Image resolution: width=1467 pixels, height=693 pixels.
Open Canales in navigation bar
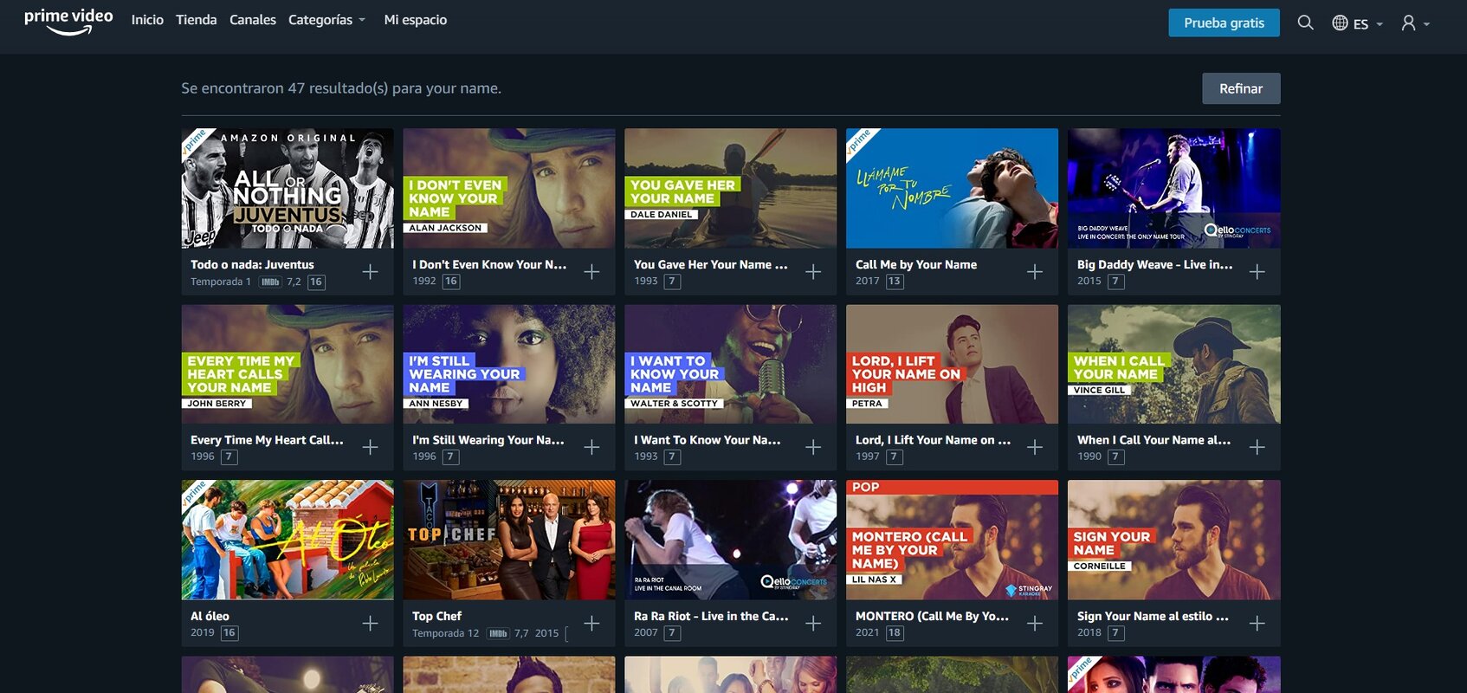pyautogui.click(x=253, y=20)
